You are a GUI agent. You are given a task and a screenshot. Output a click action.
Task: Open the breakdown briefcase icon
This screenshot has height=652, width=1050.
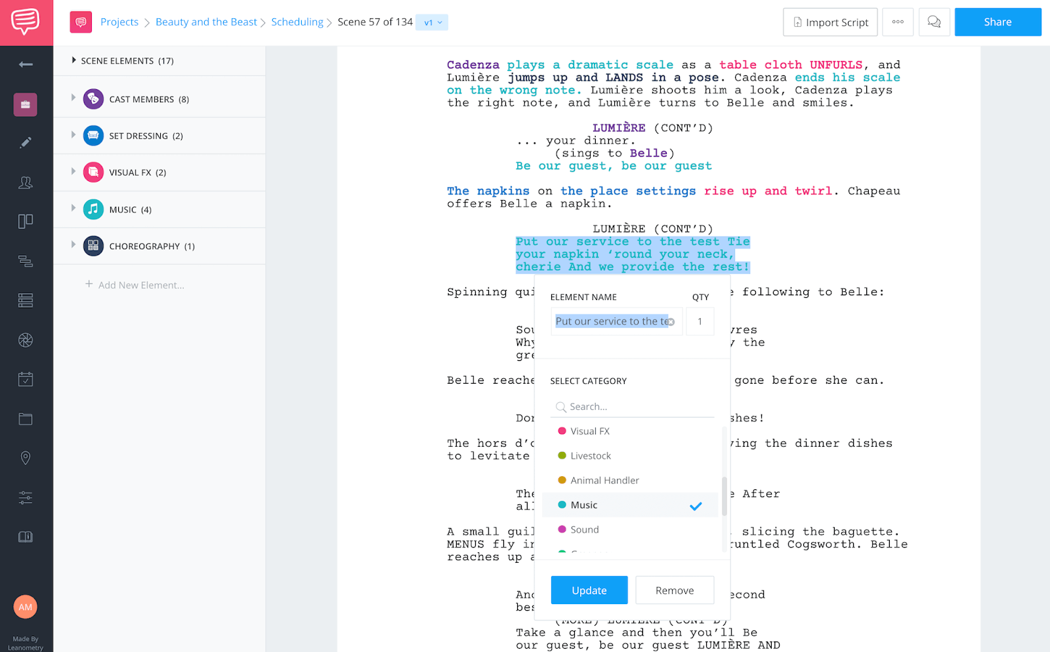click(26, 104)
